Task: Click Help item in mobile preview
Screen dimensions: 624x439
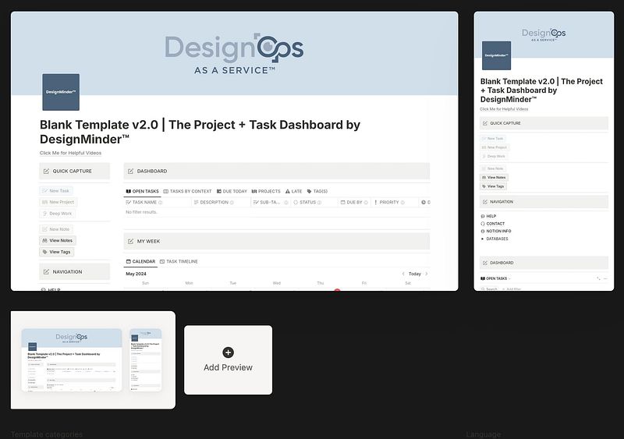Action: pyautogui.click(x=489, y=216)
